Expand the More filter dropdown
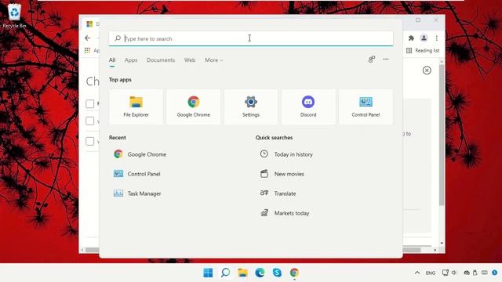This screenshot has height=282, width=502. 214,60
